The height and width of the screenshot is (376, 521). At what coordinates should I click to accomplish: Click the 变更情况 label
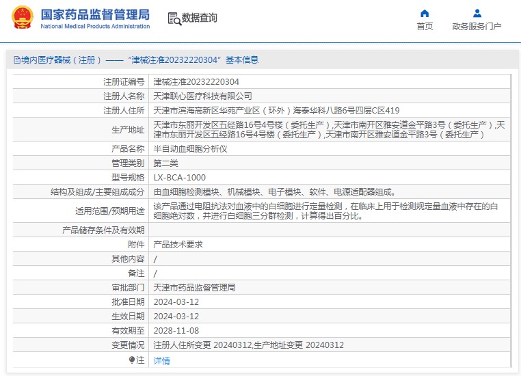[x=128, y=345]
